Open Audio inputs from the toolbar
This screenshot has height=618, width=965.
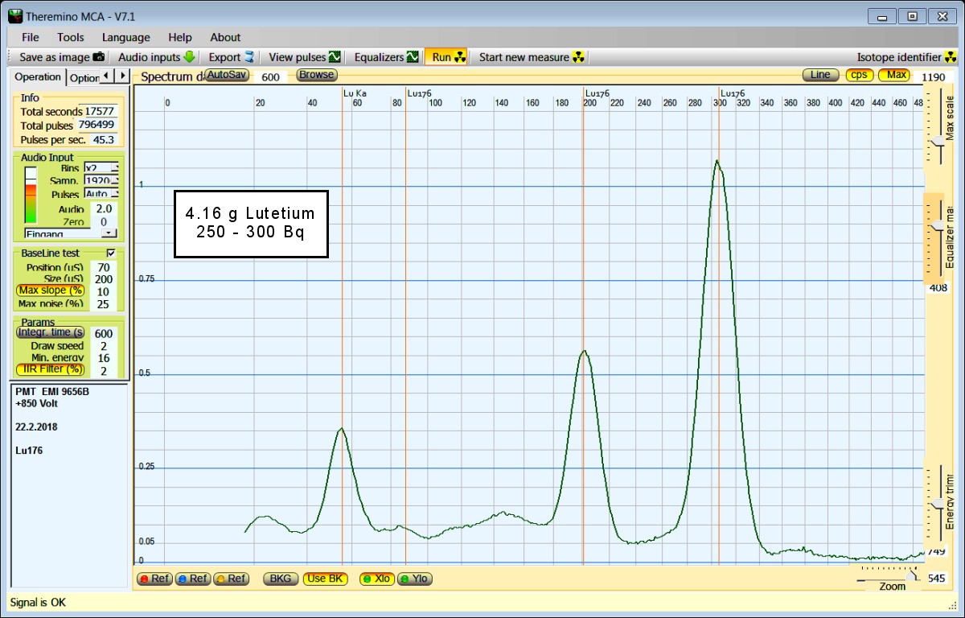[x=157, y=57]
